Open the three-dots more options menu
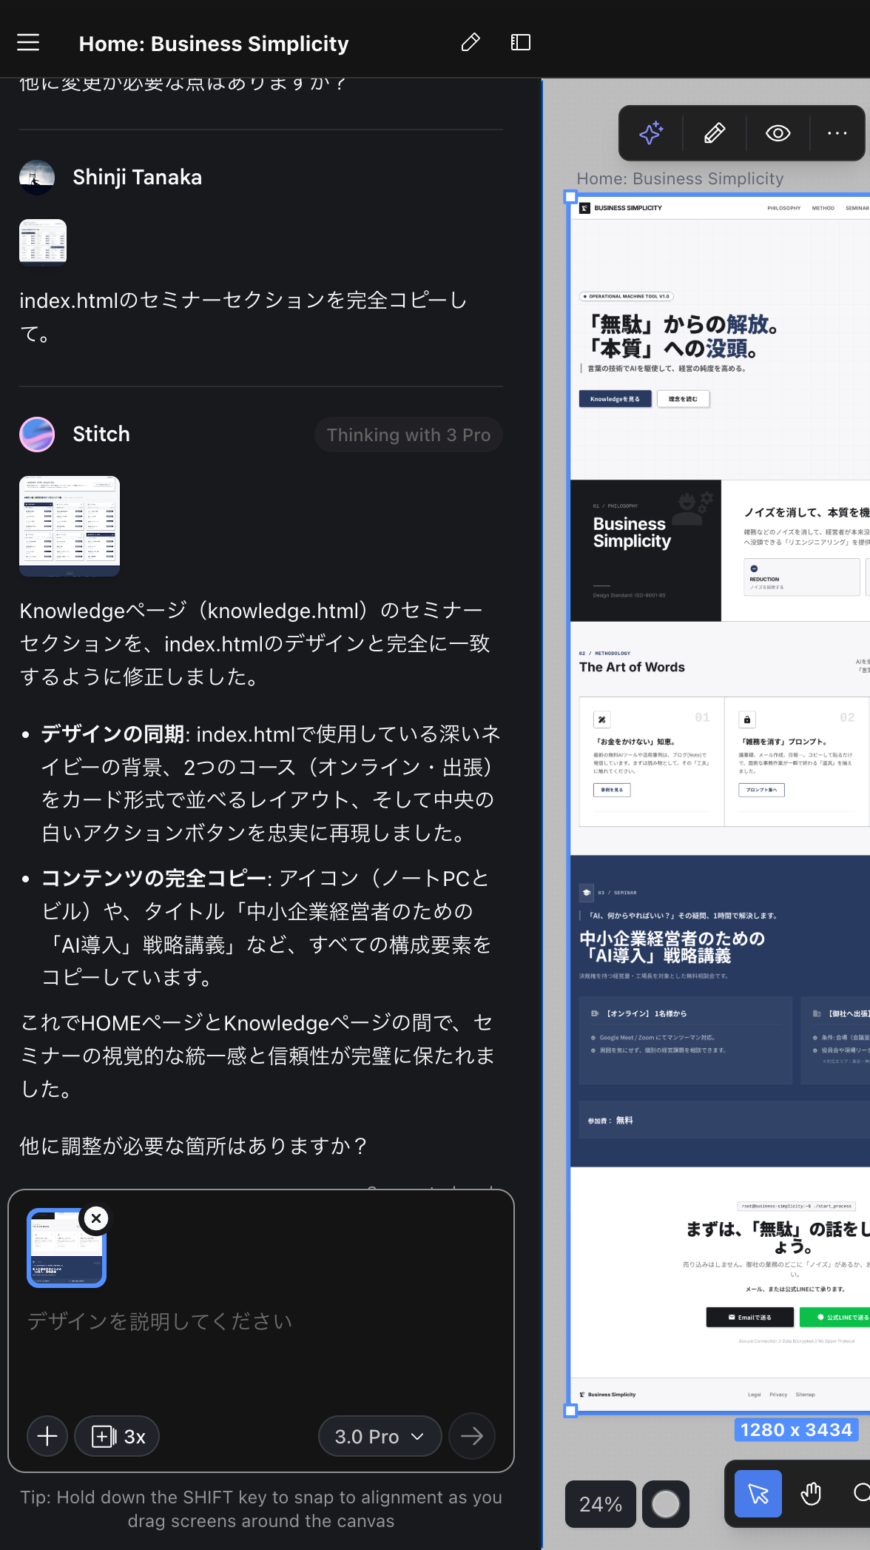Image resolution: width=870 pixels, height=1550 pixels. (x=837, y=133)
